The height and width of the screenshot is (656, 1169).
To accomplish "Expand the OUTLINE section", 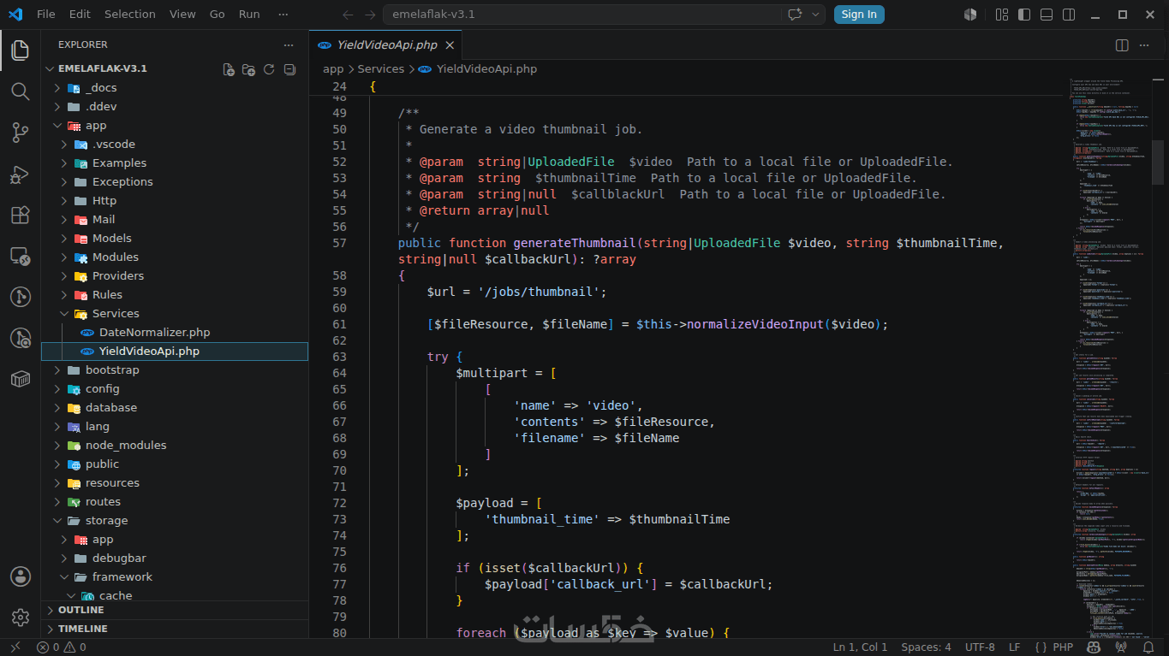I will point(175,610).
